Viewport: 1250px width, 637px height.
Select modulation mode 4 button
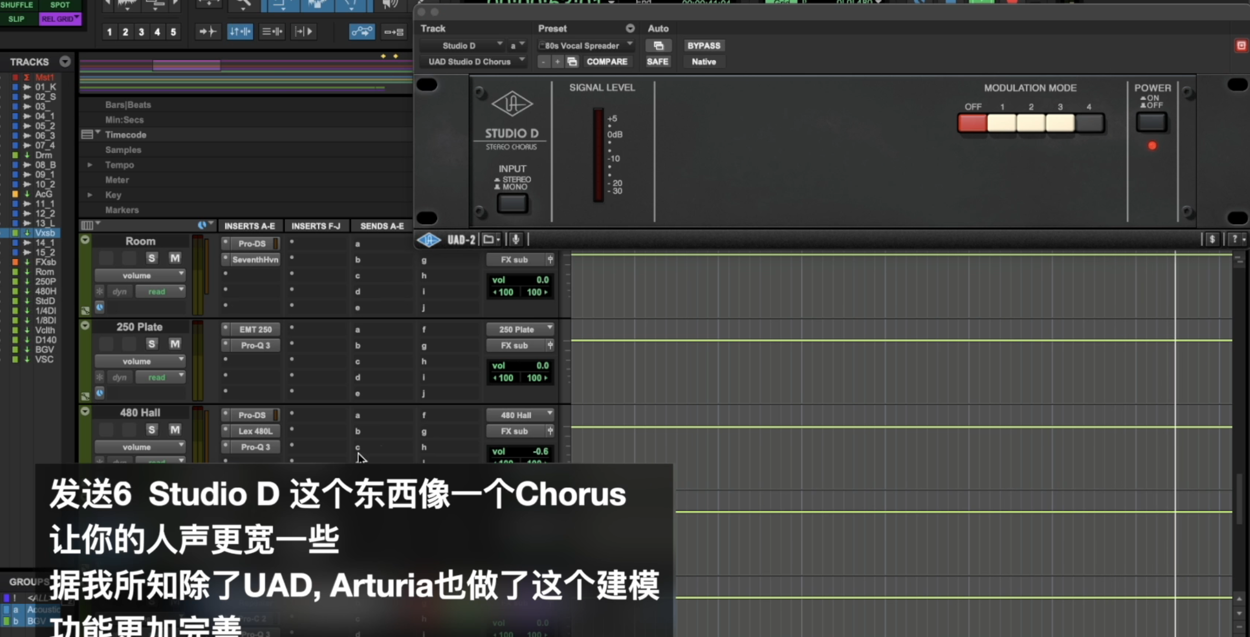coord(1089,123)
